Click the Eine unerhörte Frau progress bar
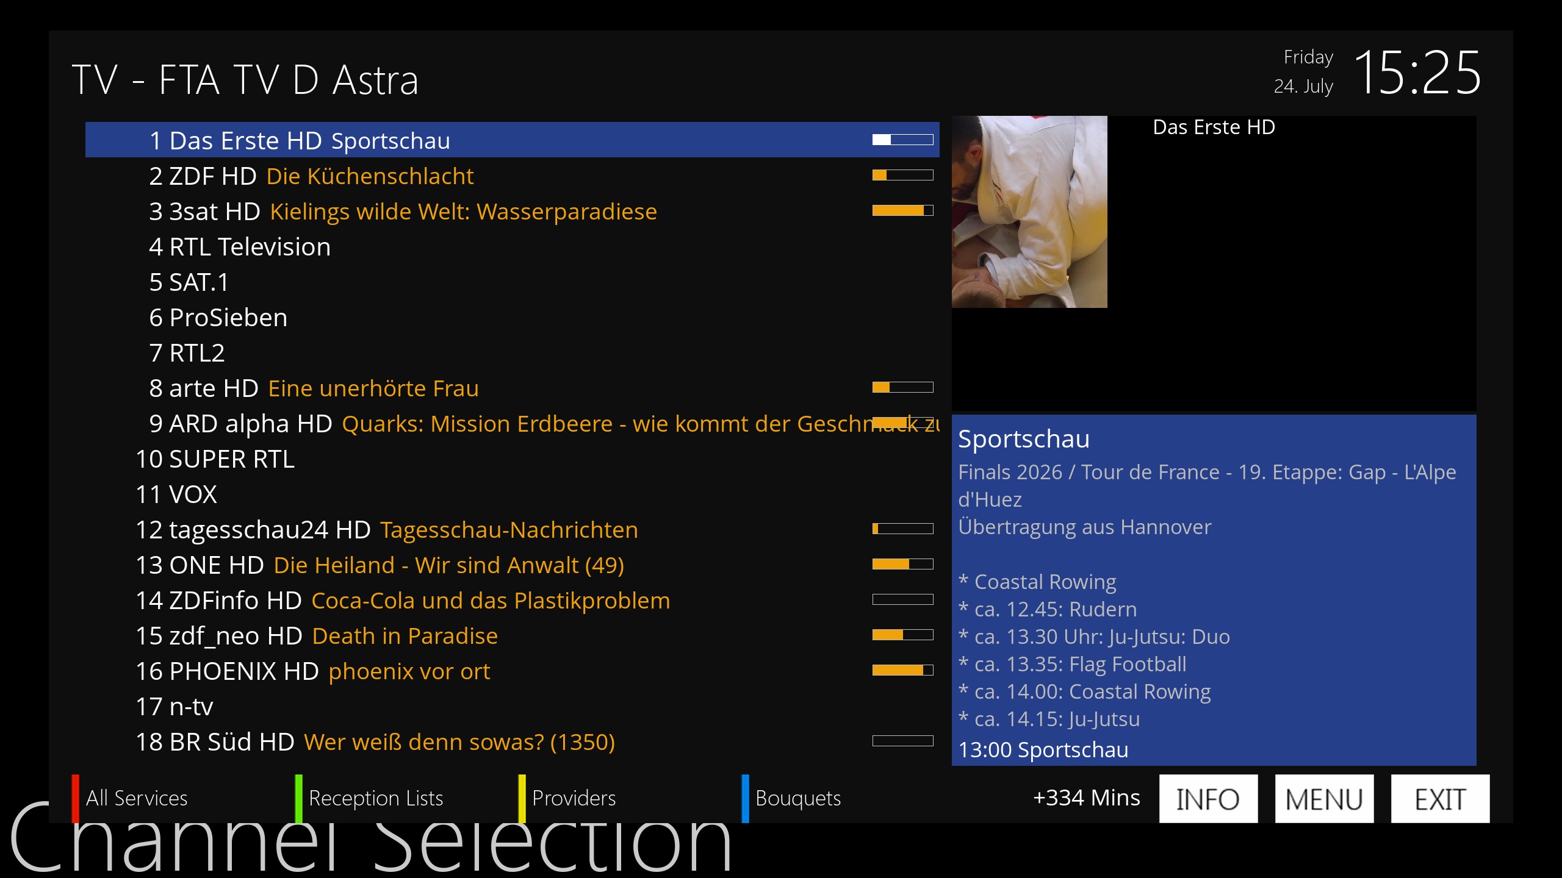This screenshot has width=1562, height=878. coord(903,387)
